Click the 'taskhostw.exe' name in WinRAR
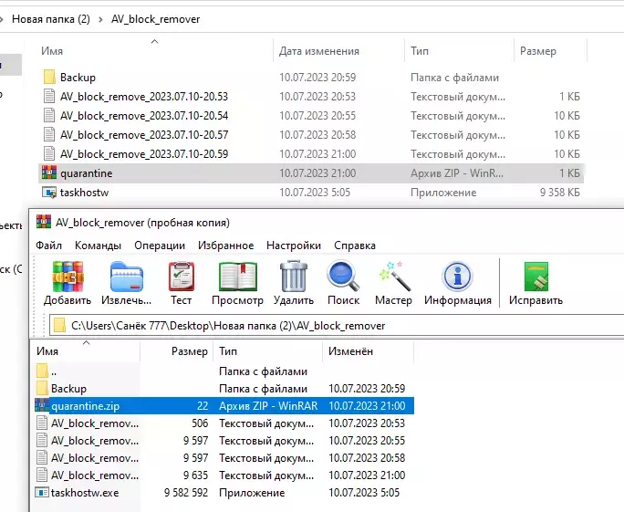624x512 pixels. pos(85,493)
